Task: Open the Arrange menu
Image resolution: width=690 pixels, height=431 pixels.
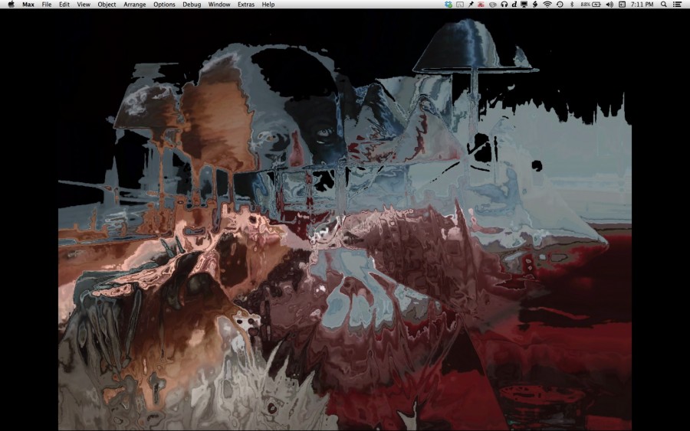Action: coord(135,5)
